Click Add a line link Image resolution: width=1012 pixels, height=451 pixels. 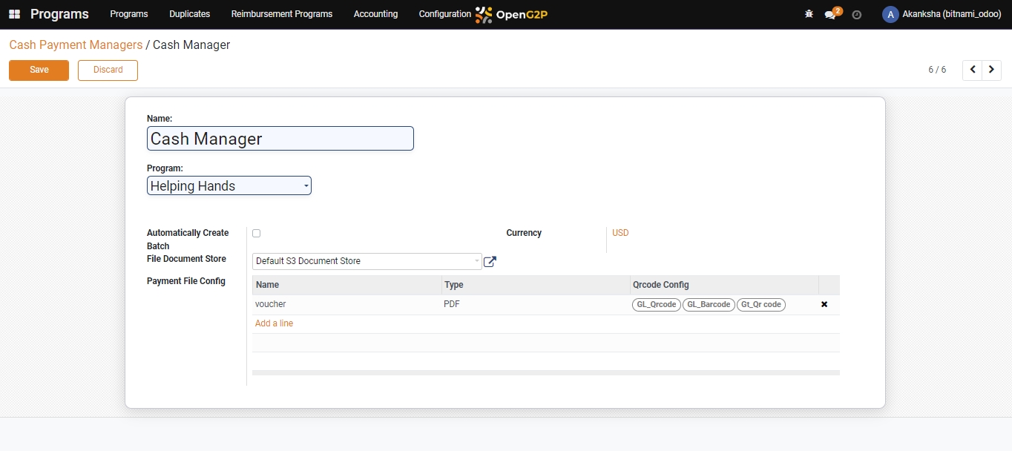tap(274, 323)
